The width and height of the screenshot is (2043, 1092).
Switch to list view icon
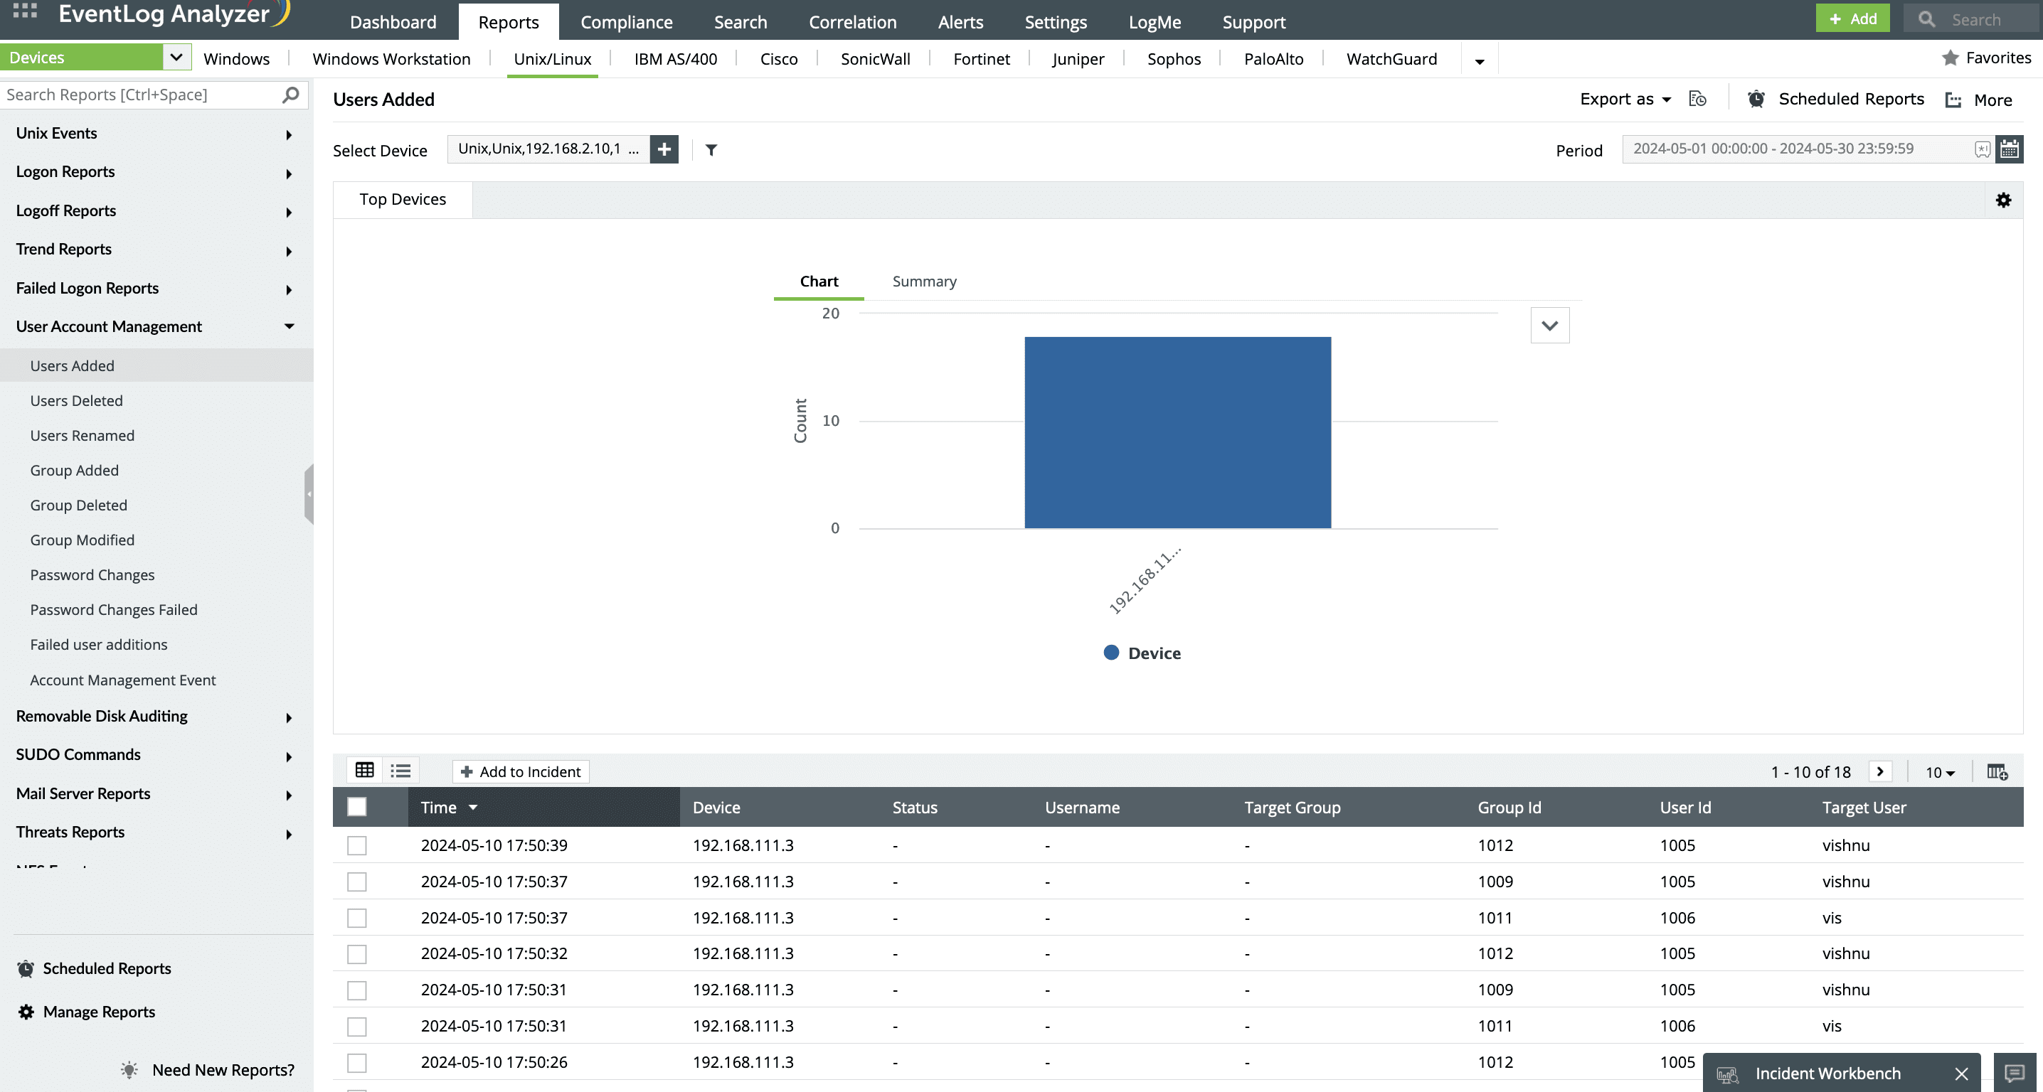400,770
